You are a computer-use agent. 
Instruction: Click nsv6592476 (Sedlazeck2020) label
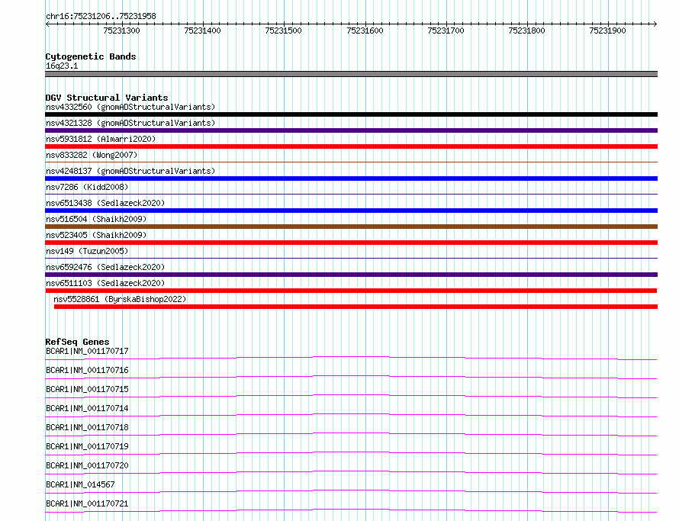tap(105, 267)
